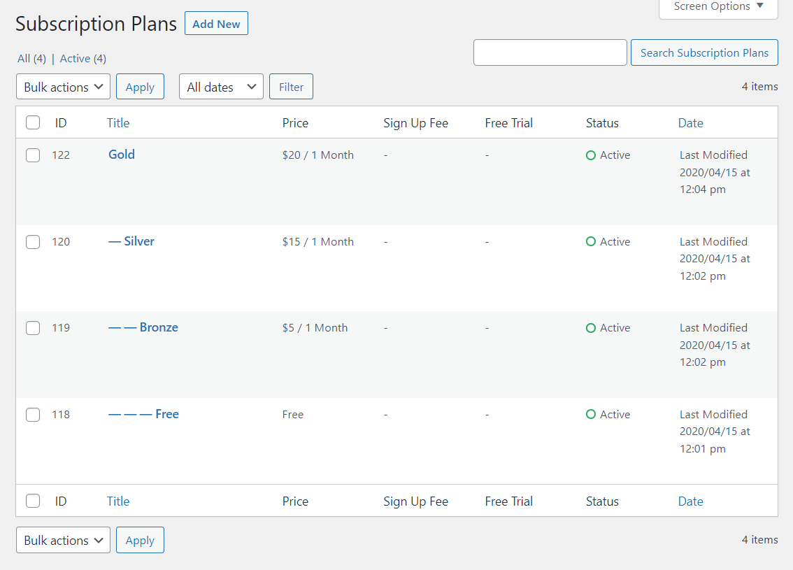The height and width of the screenshot is (570, 793).
Task: Open the All dates filter dropdown
Action: click(x=221, y=86)
